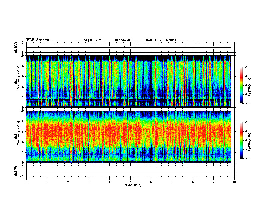The image size is (264, 204).
Task: Click the "-6" label on ch.2 colorbar
Action: (246, 122)
